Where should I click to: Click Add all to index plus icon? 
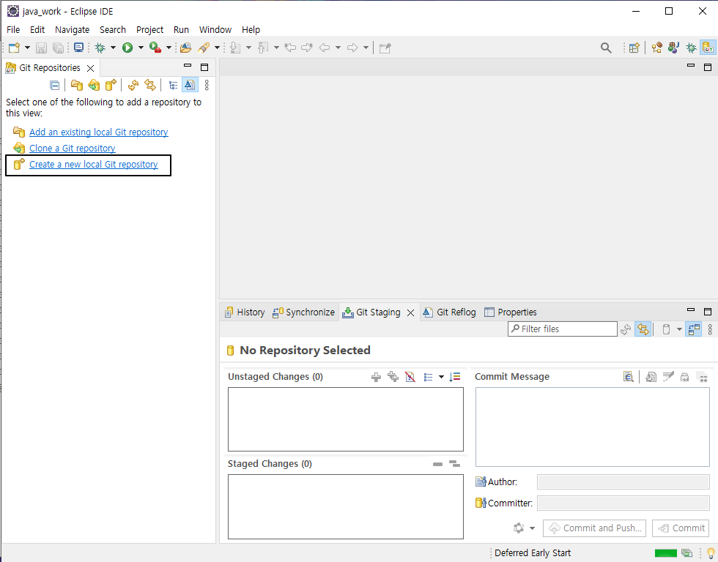(393, 377)
